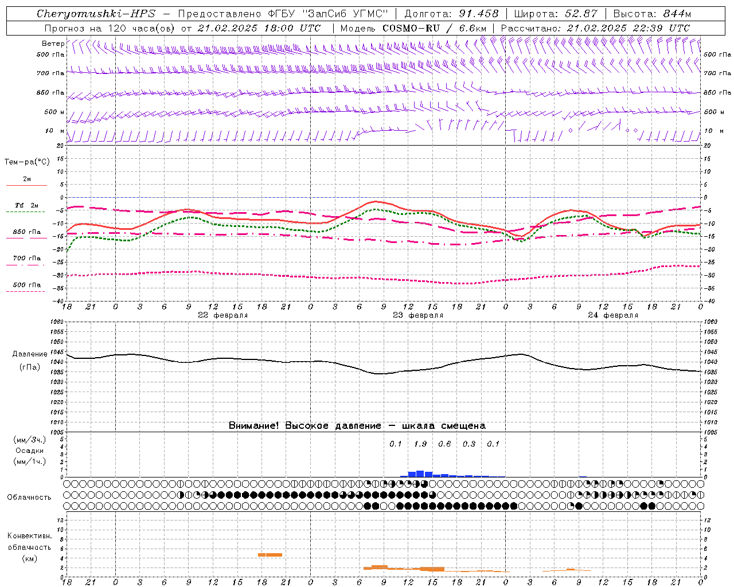Click the 23 февраля date label
734x587 pixels.
point(417,315)
